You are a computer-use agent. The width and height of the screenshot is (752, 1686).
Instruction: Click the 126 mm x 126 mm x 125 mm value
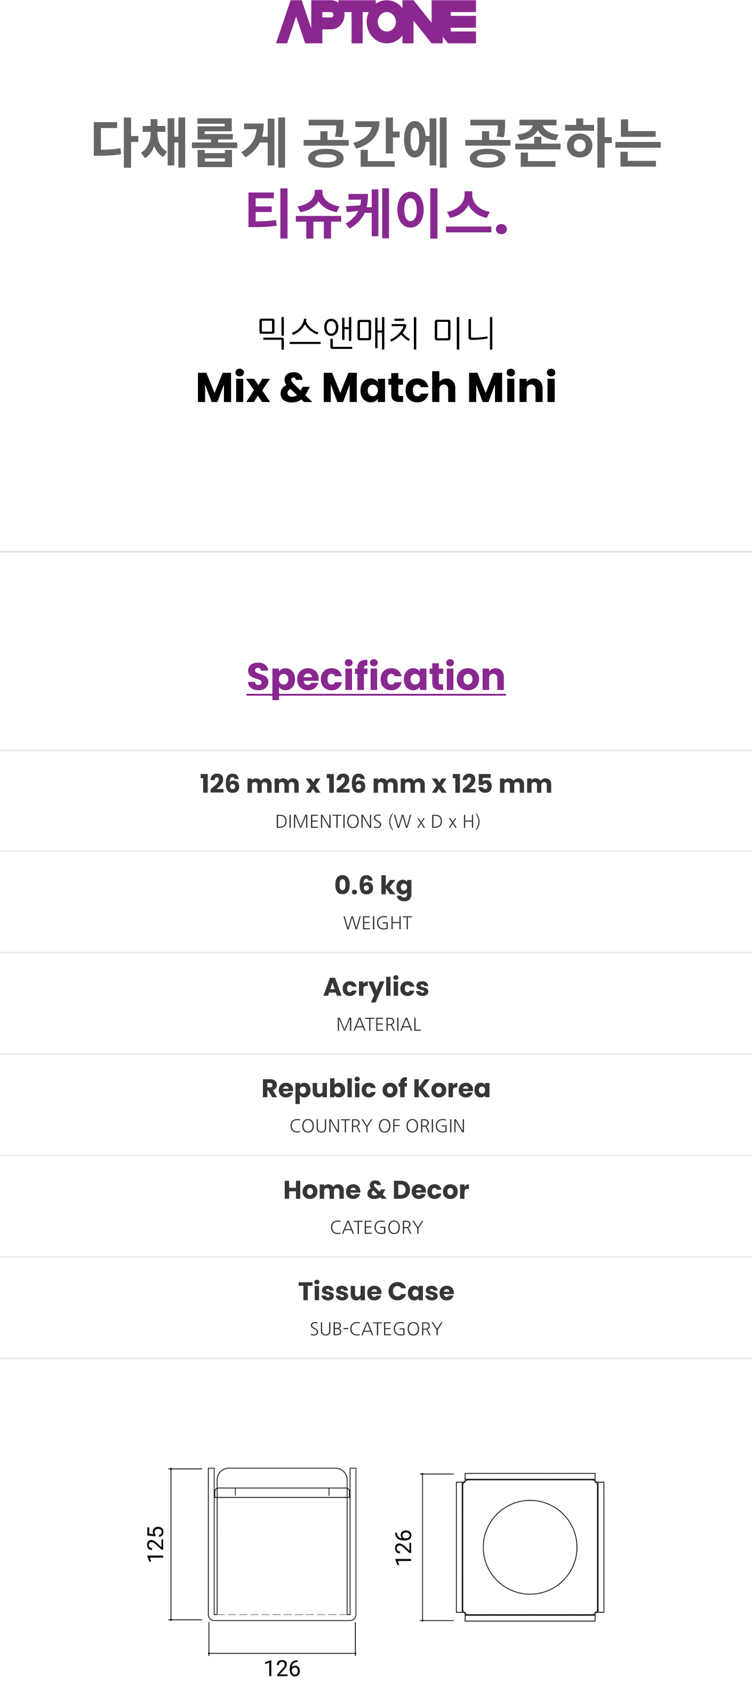coord(376,783)
